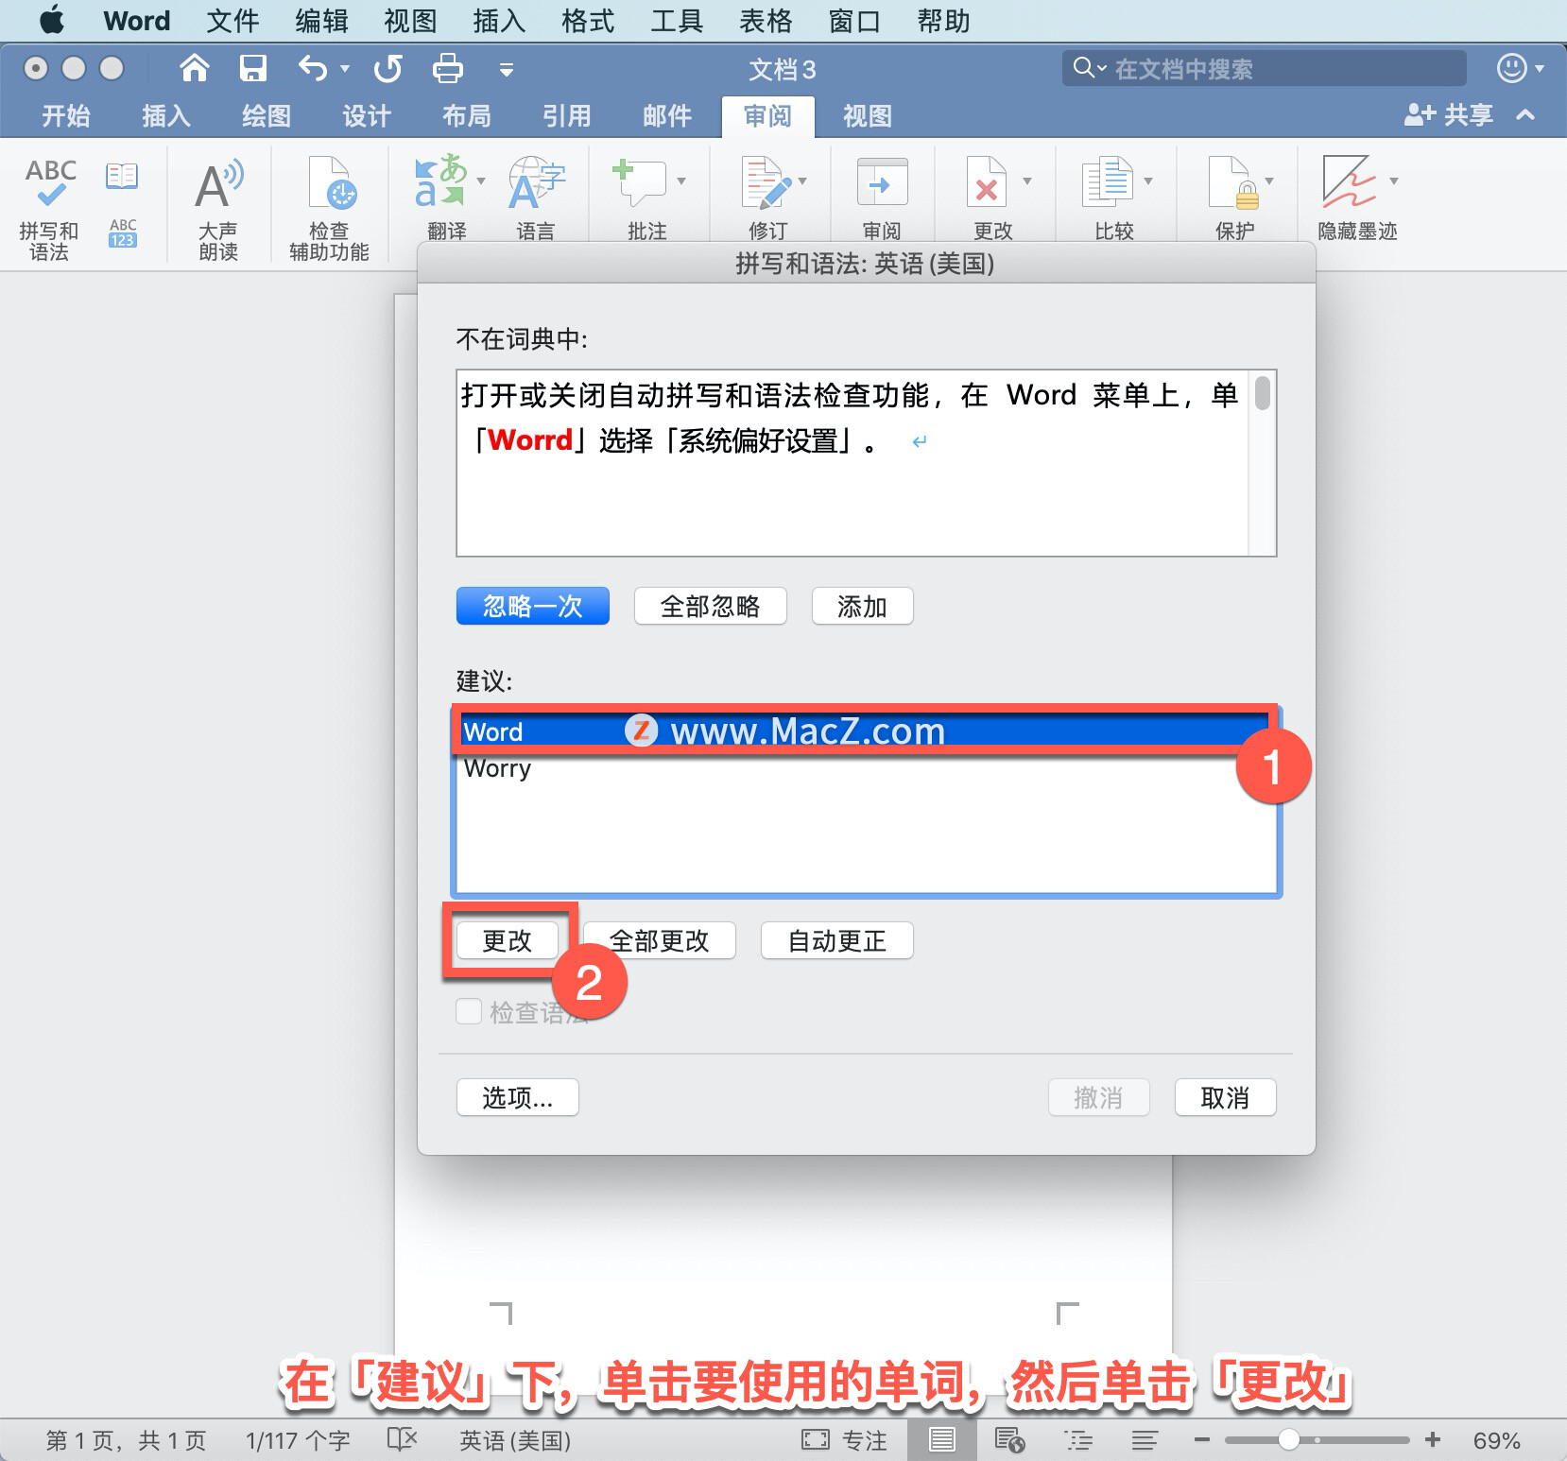This screenshot has height=1461, width=1567.
Task: Open the Spelling and Grammar tool icon
Action: pyautogui.click(x=50, y=182)
